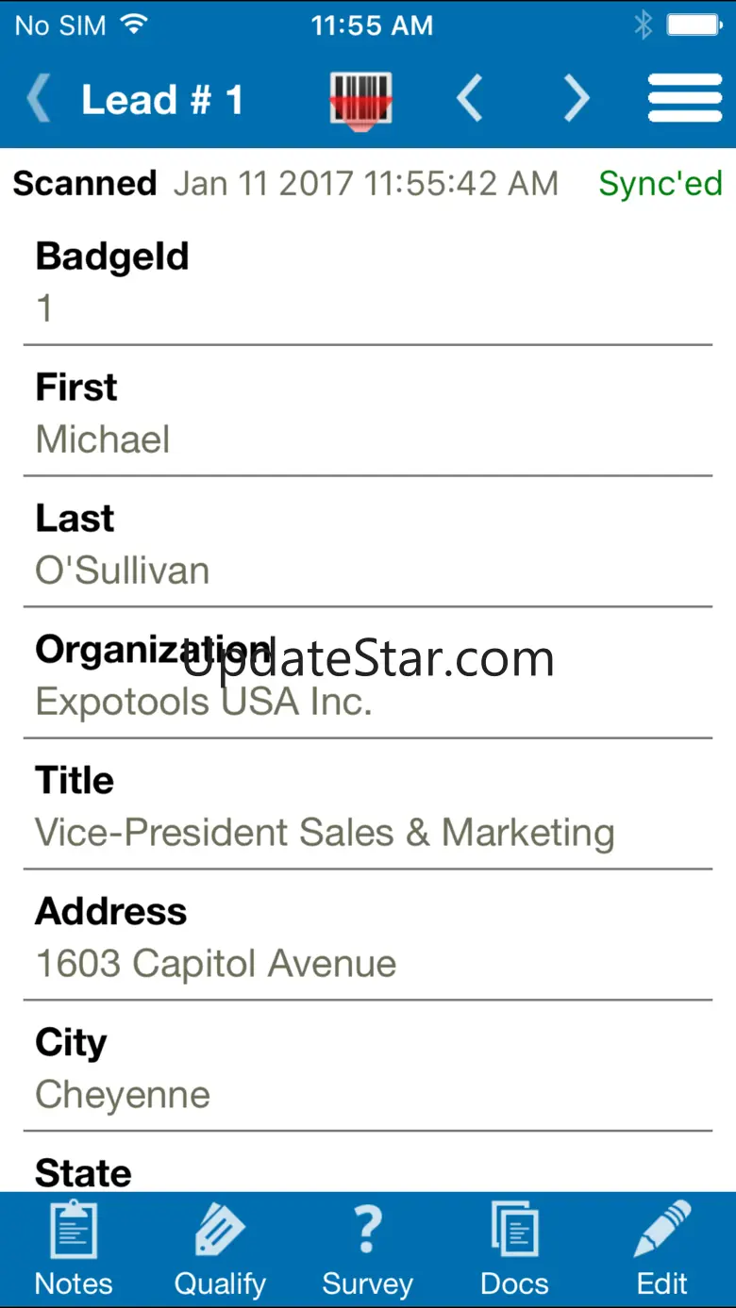This screenshot has height=1308, width=736.
Task: Tap the back chevron beside Lead # 1
Action: click(x=39, y=99)
